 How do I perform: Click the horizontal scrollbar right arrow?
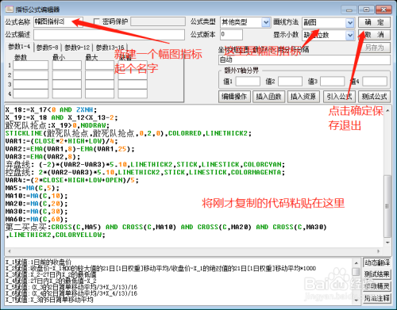379,251
